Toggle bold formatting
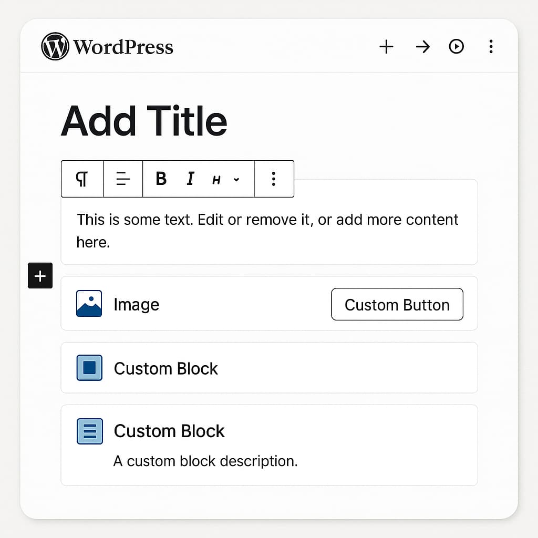Screen dimensions: 538x538 click(161, 179)
